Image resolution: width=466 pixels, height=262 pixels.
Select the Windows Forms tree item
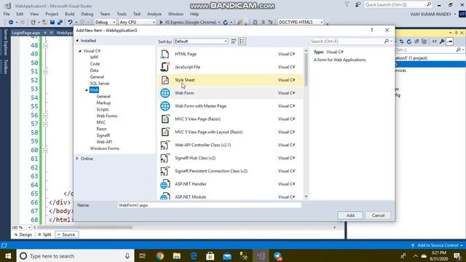coord(105,148)
